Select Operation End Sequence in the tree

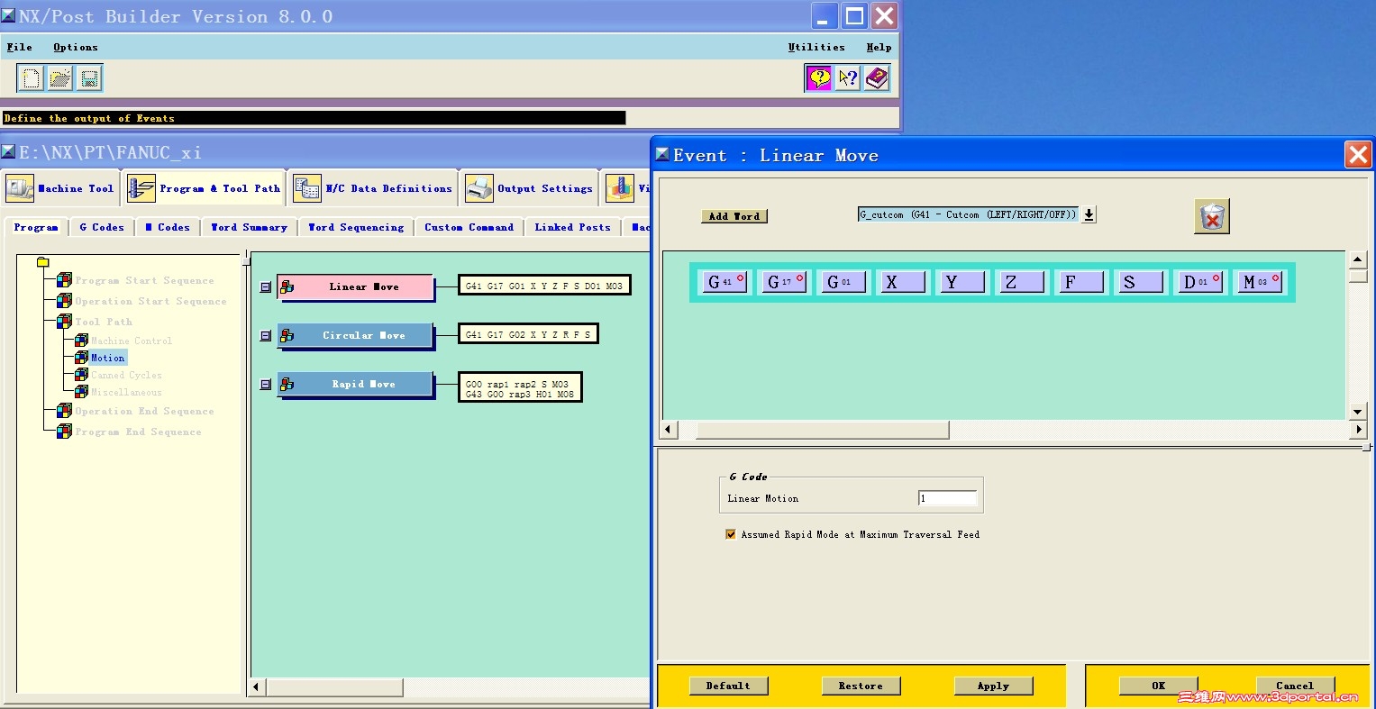[144, 411]
